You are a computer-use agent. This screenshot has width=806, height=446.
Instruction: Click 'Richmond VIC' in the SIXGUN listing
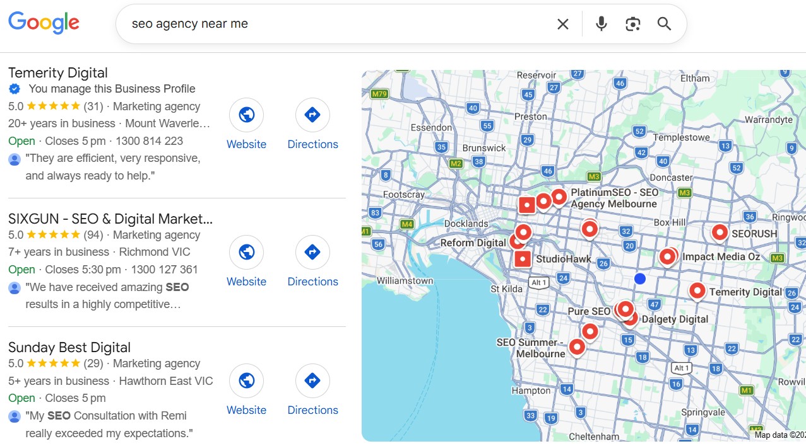pyautogui.click(x=155, y=252)
